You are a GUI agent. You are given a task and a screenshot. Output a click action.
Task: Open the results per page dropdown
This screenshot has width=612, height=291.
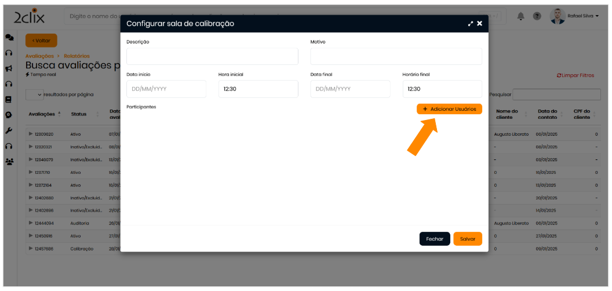35,94
